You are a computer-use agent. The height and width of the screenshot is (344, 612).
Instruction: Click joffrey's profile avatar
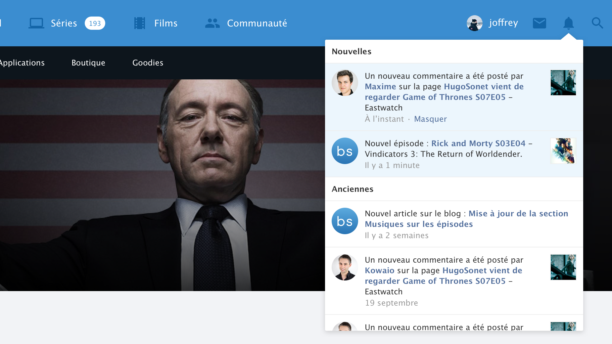(x=474, y=23)
